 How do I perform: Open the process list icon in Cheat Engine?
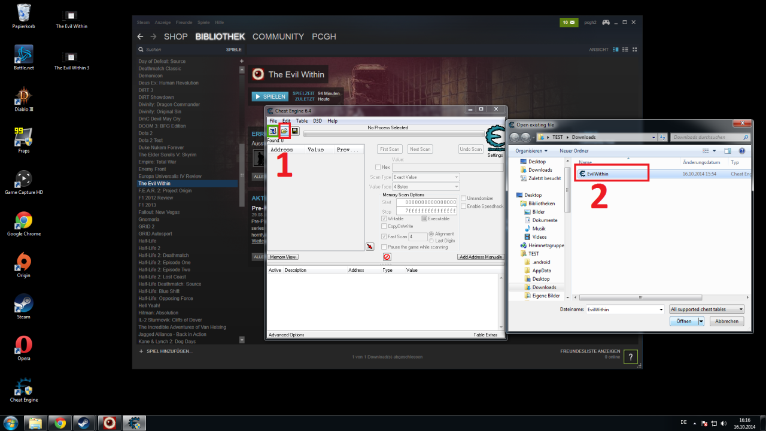pos(272,130)
